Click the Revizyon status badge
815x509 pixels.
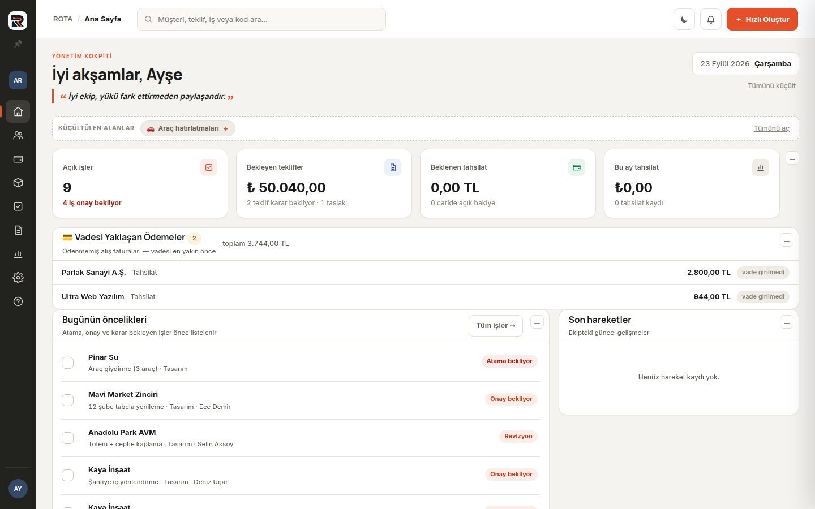[x=518, y=436]
